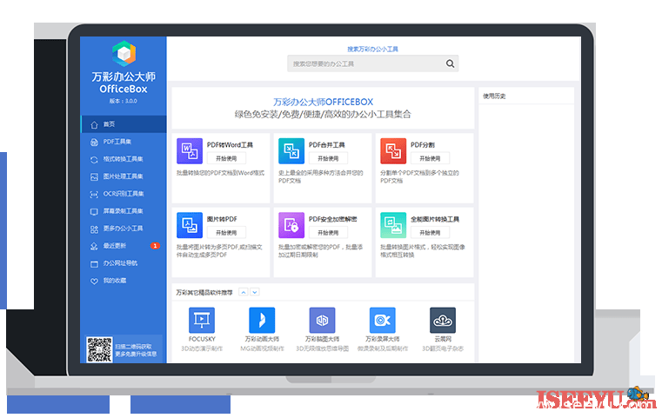The width and height of the screenshot is (662, 418).
Task: Click the PDF安全加密解密 purple icon
Action: pos(291,225)
